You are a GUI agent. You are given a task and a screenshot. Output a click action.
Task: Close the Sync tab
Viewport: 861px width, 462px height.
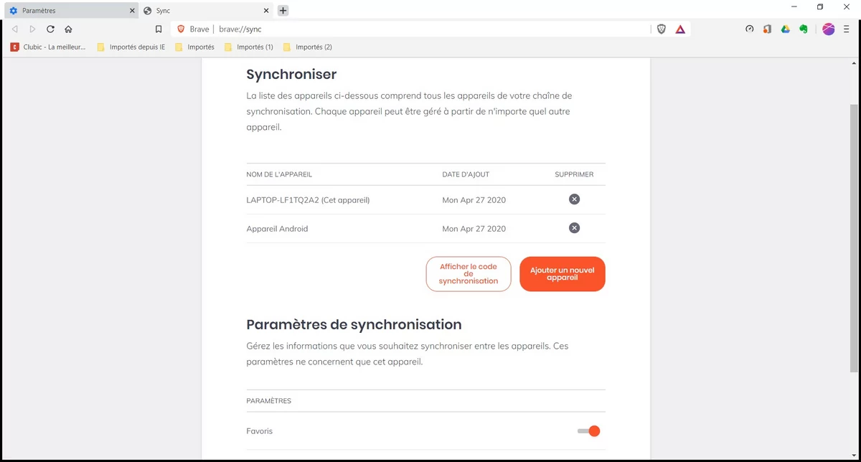(266, 11)
